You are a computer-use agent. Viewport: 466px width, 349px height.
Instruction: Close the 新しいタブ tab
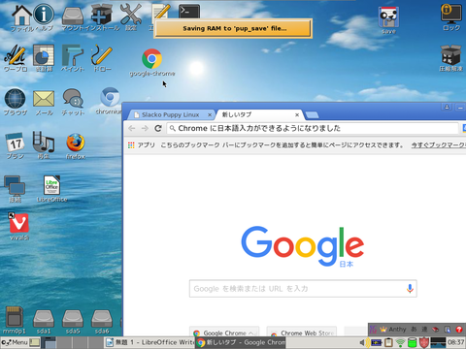pyautogui.click(x=297, y=114)
